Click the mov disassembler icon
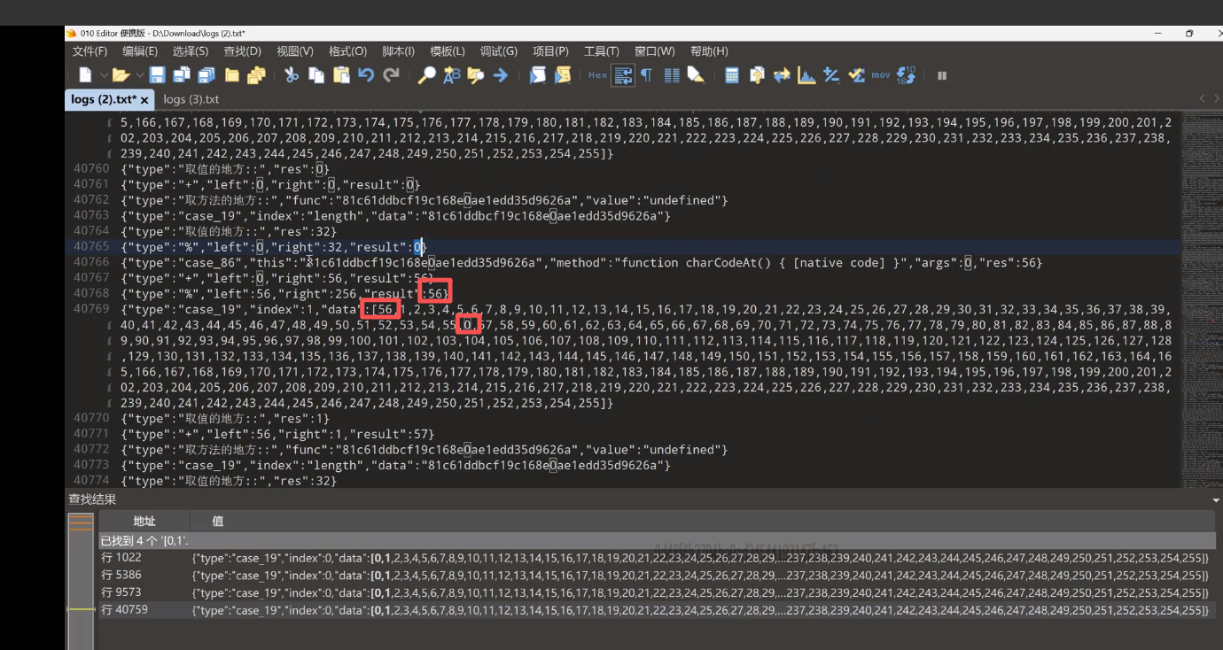1223x650 pixels. pyautogui.click(x=880, y=75)
